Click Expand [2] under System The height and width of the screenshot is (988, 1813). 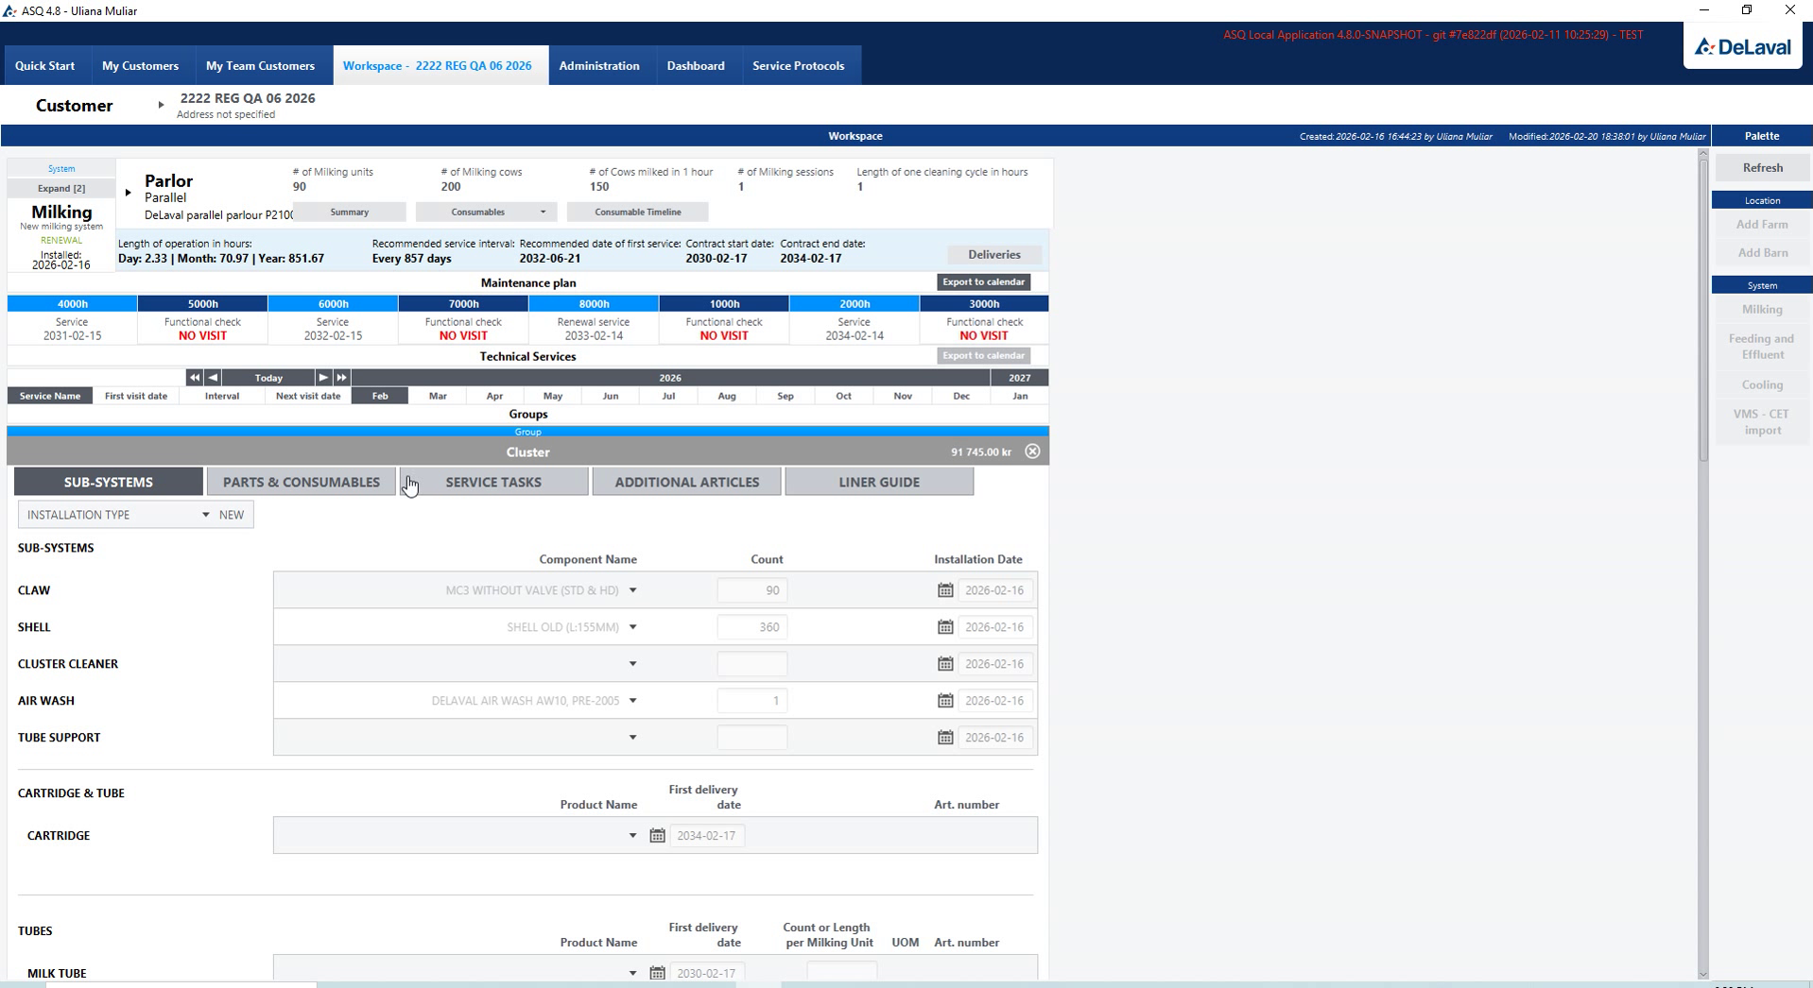pyautogui.click(x=61, y=189)
